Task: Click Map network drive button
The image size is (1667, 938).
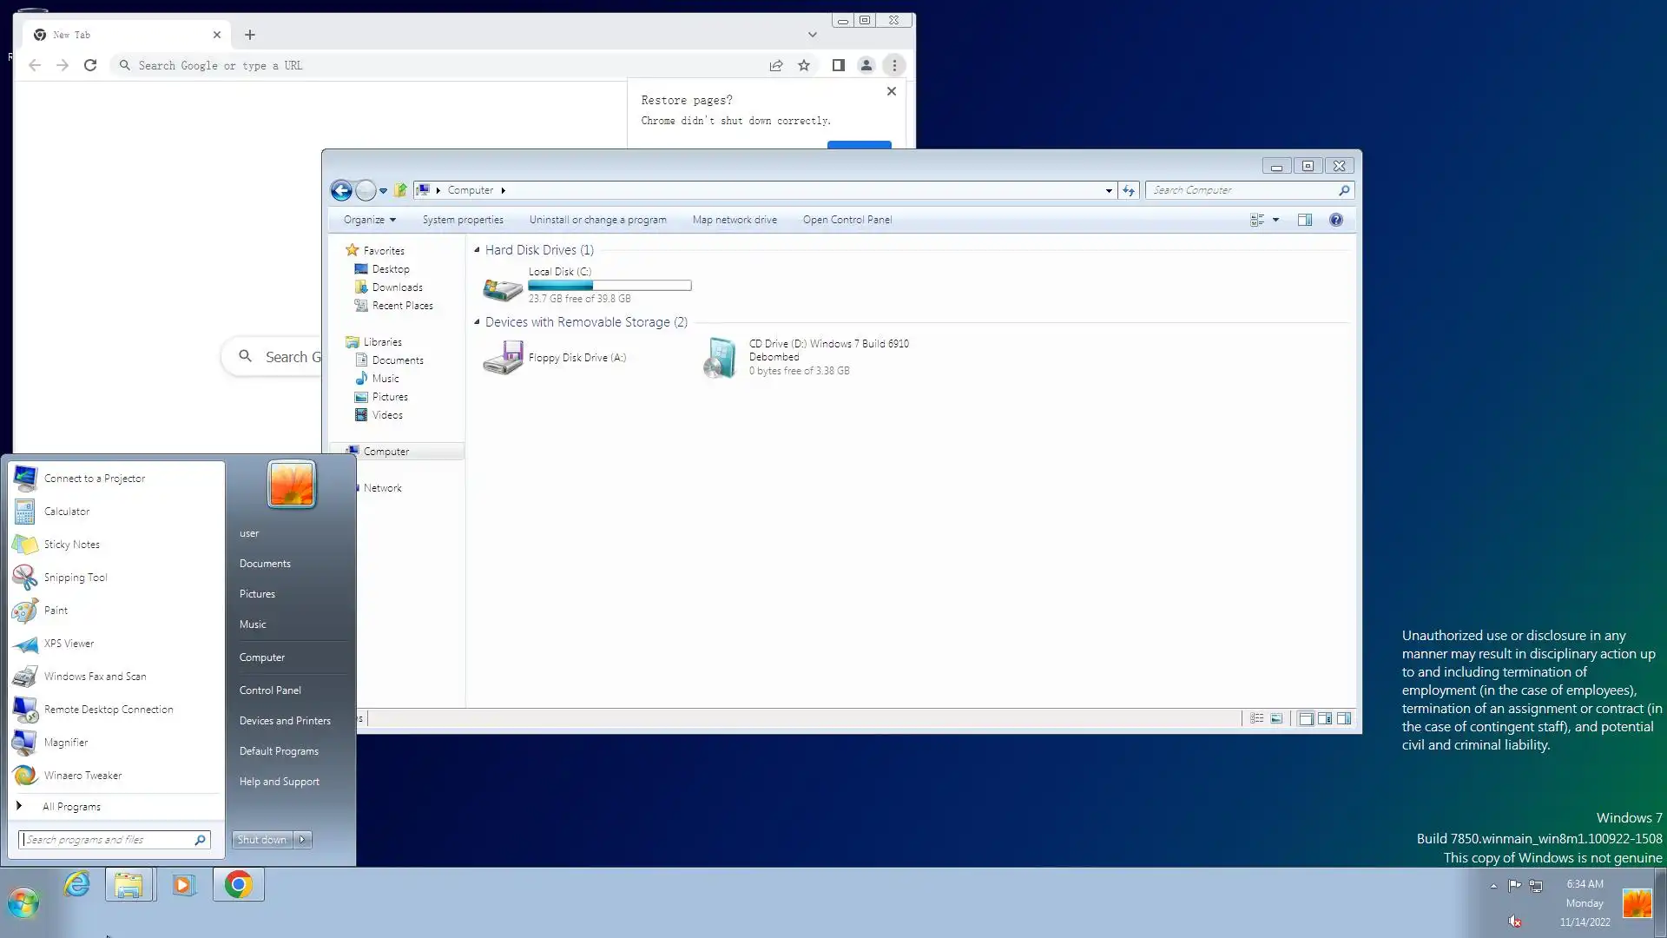Action: 735,220
